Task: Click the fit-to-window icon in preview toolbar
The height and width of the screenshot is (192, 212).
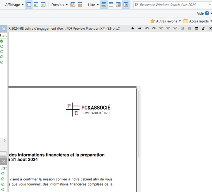Action: [x=182, y=28]
